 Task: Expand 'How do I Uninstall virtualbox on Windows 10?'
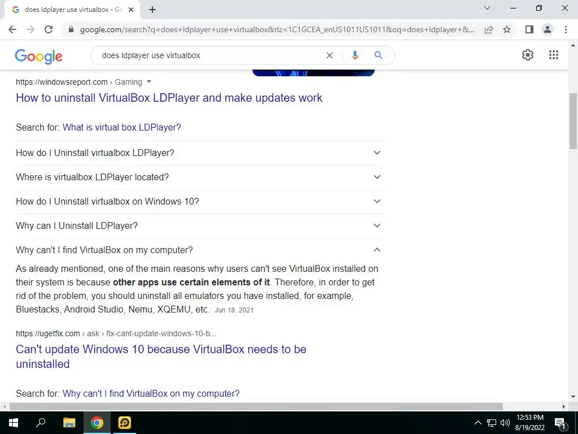coord(200,202)
